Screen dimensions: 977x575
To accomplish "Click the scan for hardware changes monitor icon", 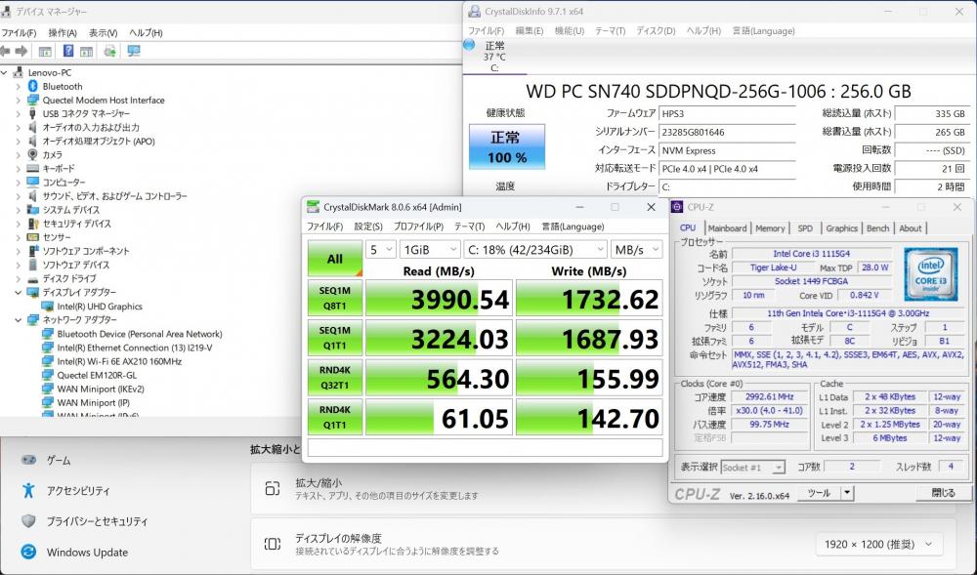I will pyautogui.click(x=133, y=51).
